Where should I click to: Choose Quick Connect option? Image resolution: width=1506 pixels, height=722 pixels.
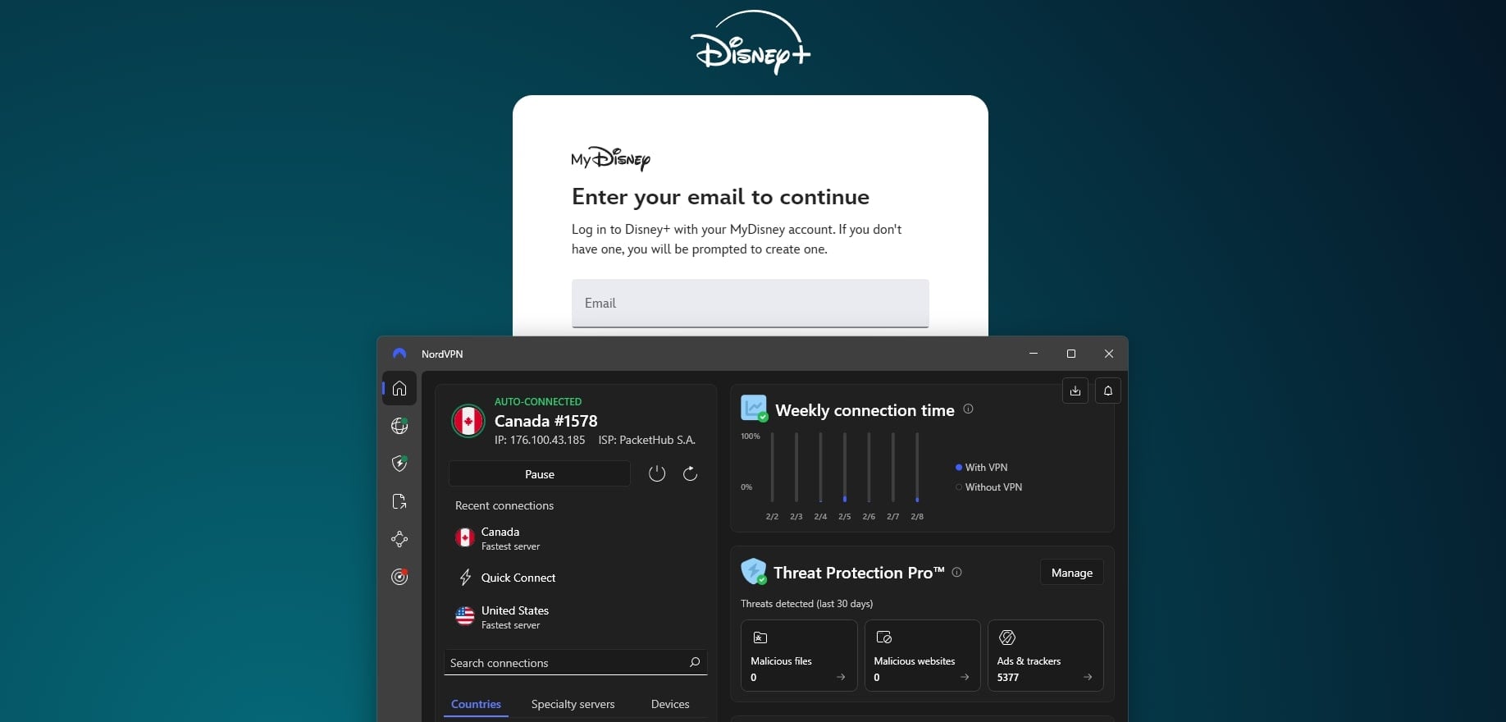574,578
